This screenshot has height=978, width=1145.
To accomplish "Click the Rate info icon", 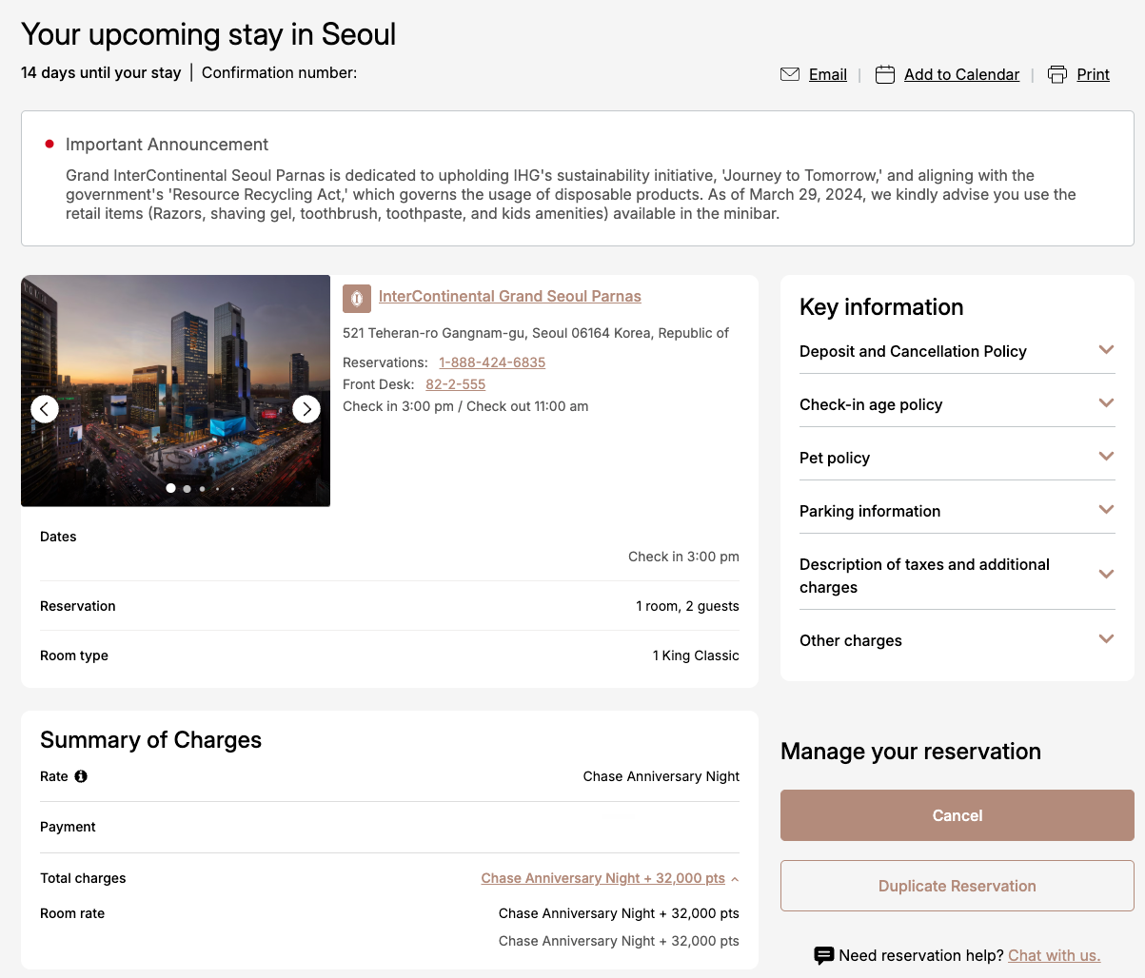I will click(x=81, y=776).
